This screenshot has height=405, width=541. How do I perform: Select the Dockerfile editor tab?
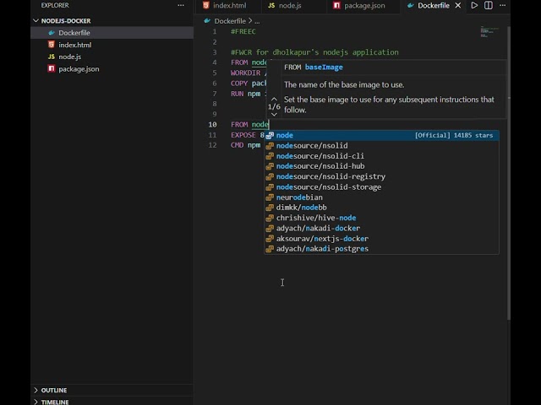[434, 6]
